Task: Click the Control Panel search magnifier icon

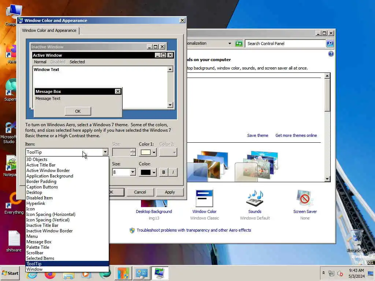Action: point(330,44)
